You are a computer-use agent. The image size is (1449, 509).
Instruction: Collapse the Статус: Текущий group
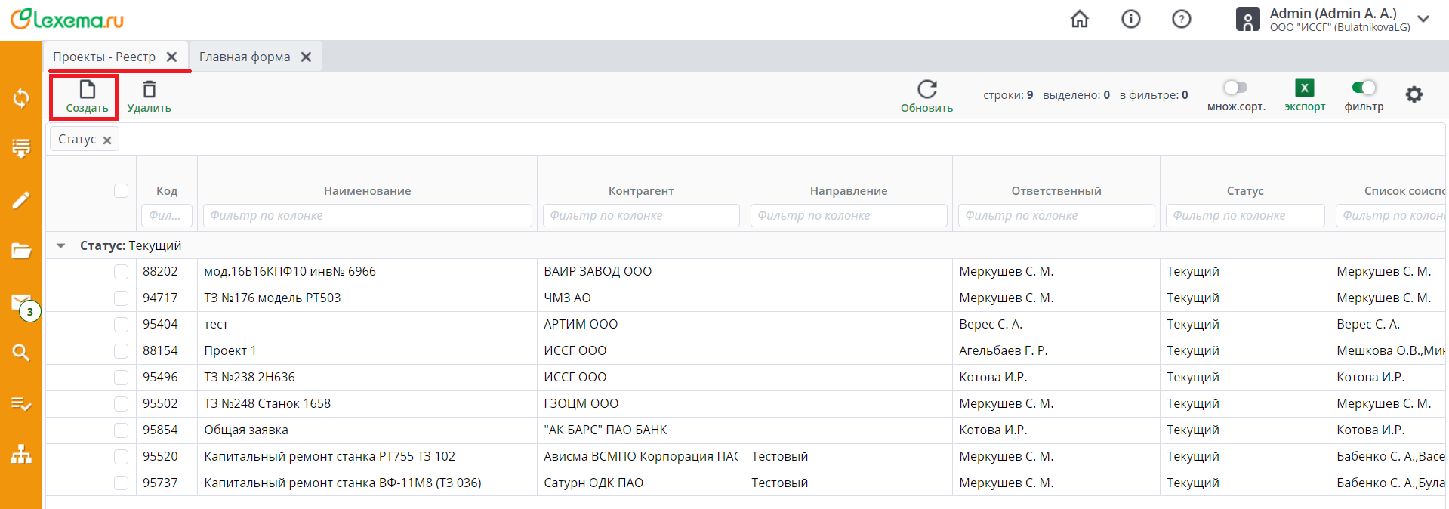(x=61, y=246)
